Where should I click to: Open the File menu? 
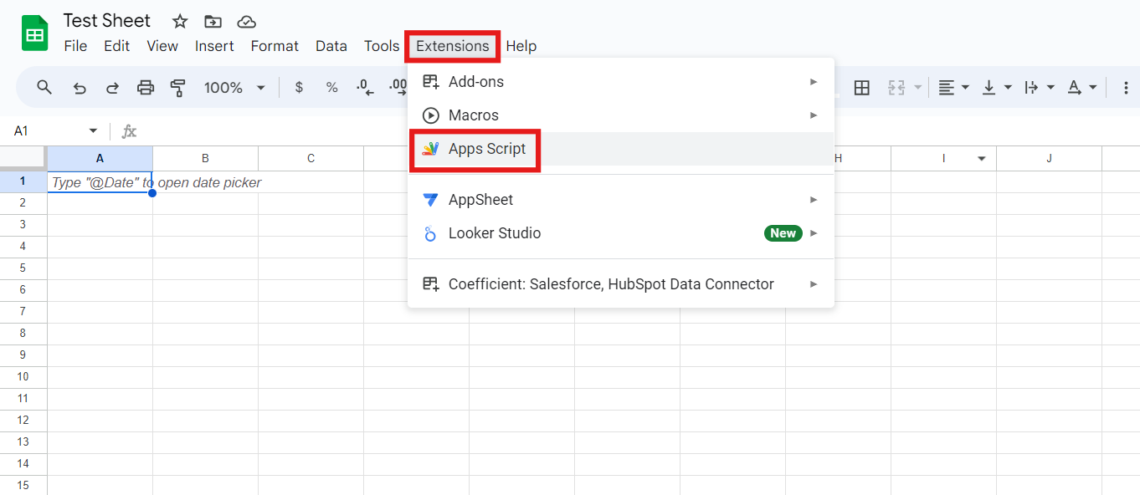pyautogui.click(x=75, y=46)
